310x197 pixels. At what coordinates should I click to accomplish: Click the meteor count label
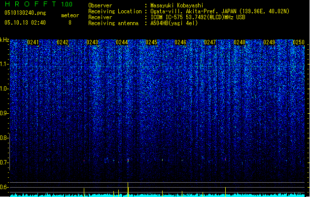(x=70, y=15)
